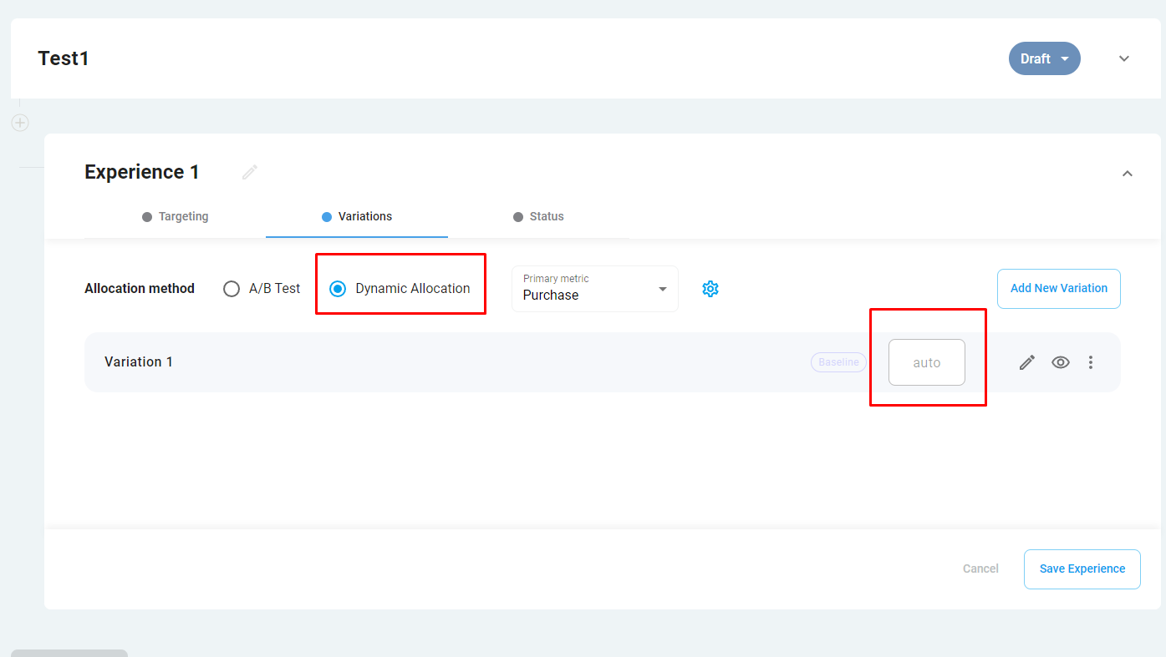Click the plus icon to add an experience
The width and height of the screenshot is (1166, 657).
tap(20, 123)
